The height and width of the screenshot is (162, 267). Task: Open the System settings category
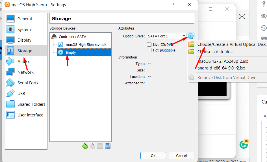(x=24, y=30)
